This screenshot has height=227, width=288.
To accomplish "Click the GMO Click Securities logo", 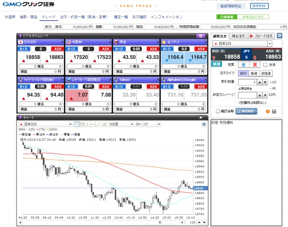I will point(29,4).
